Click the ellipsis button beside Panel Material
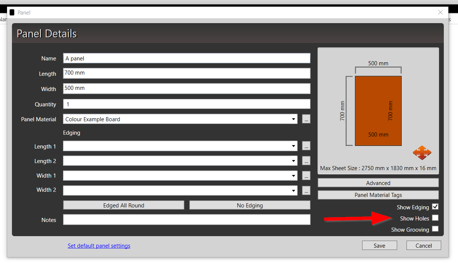 click(306, 119)
